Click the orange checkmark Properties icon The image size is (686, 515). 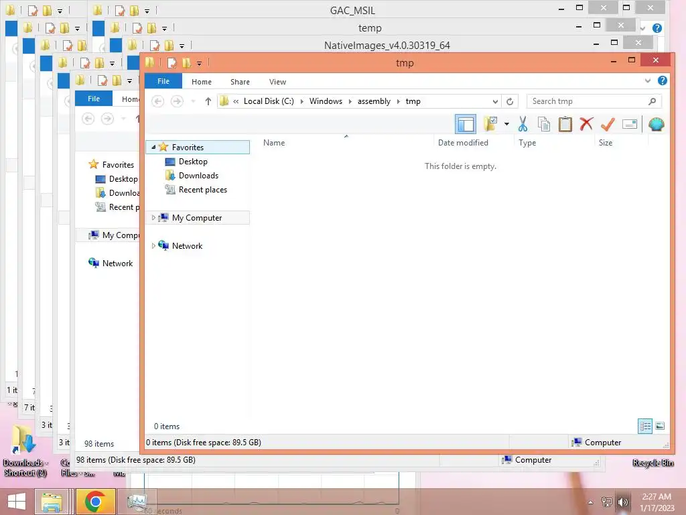coord(608,124)
